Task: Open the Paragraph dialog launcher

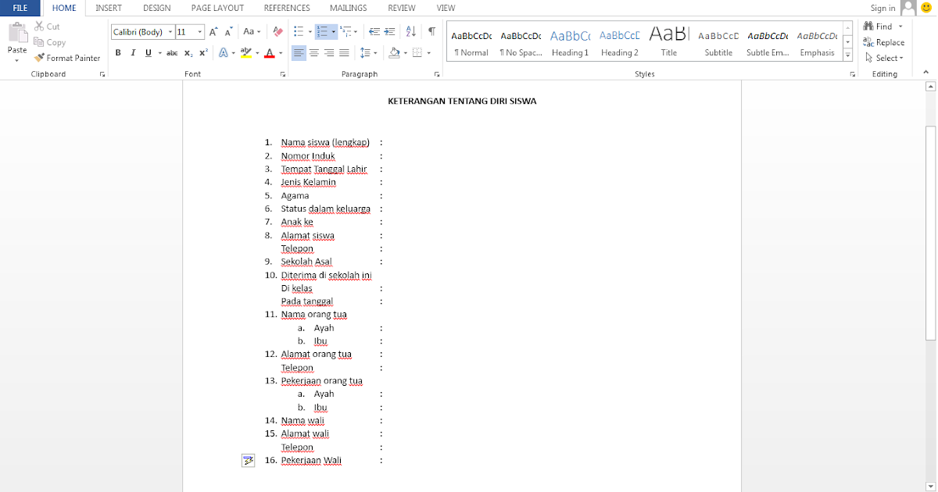Action: [437, 74]
